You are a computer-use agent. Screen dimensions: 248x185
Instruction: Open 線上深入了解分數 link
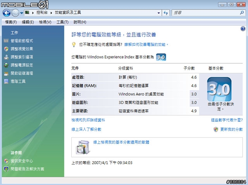pos(86,130)
